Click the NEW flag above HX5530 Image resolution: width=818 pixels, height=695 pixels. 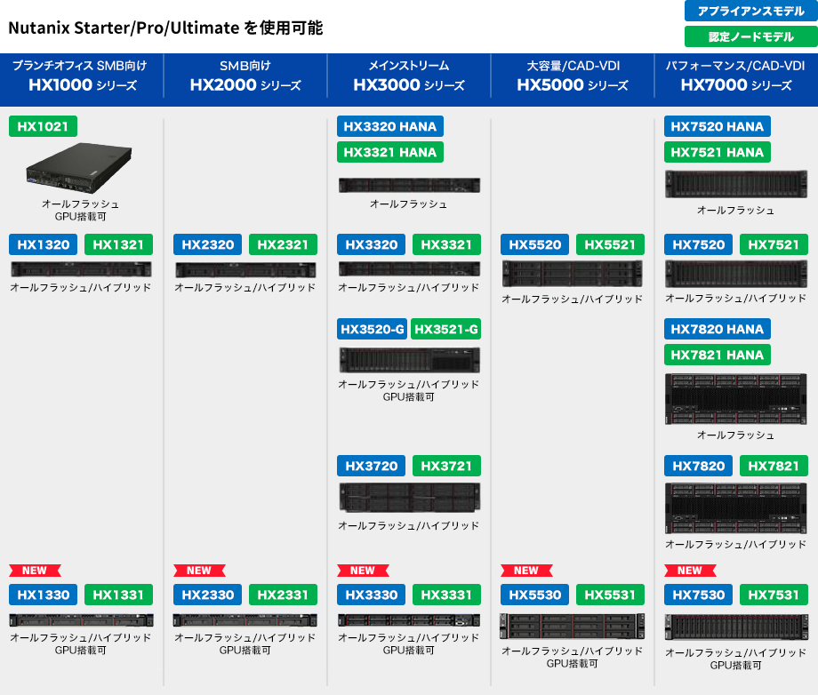526,571
